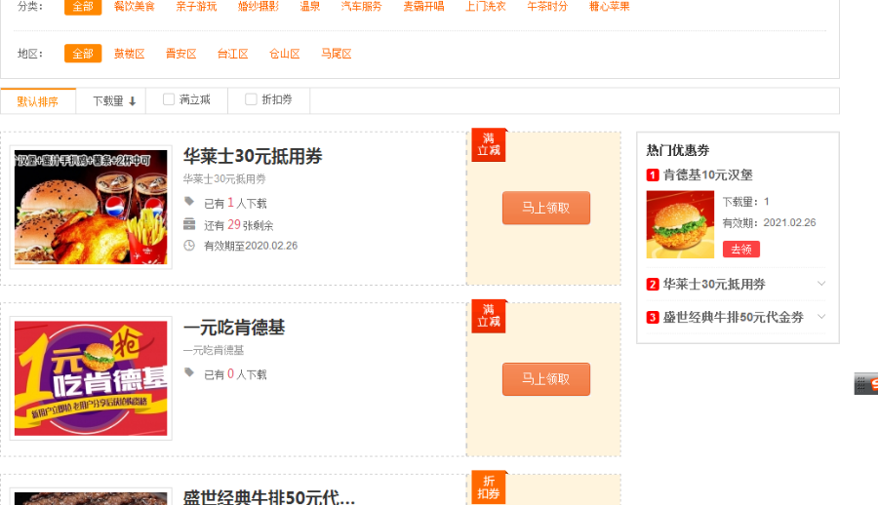
Task: Open hot coupon 盛世经典牛排50元代金券 in sidebar
Action: 733,318
